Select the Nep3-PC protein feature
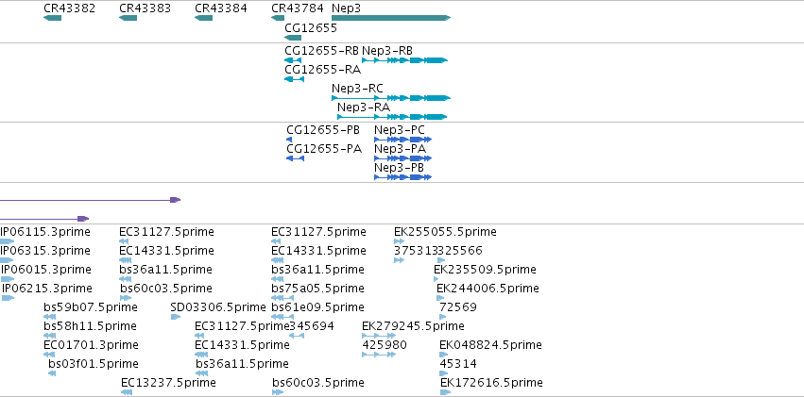The image size is (804, 397). (x=403, y=140)
